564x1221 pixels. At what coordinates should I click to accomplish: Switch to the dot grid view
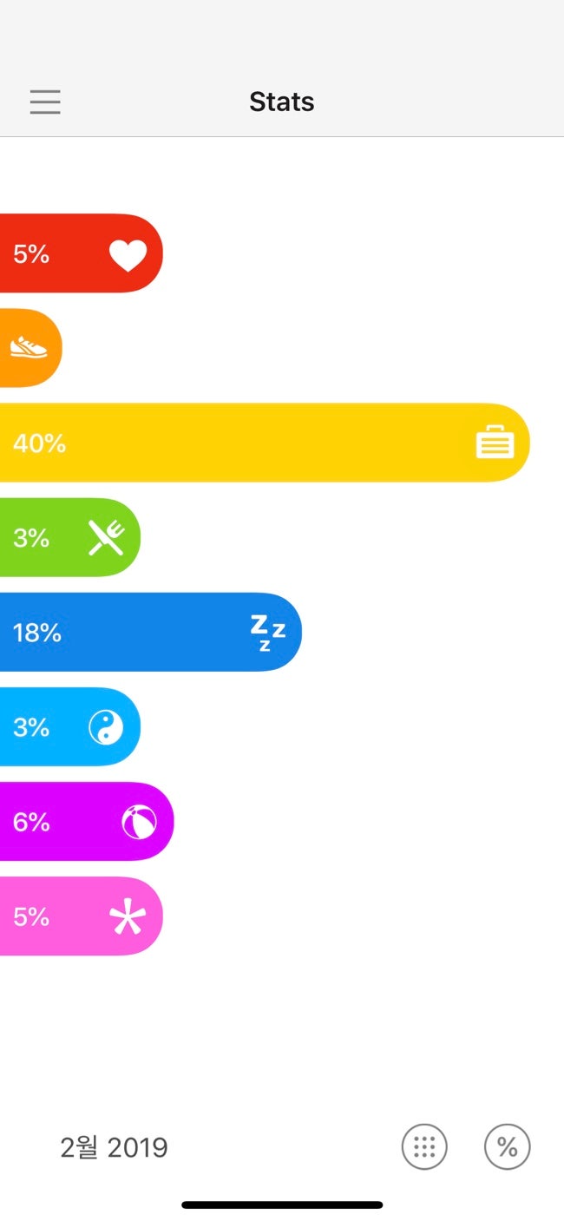pyautogui.click(x=424, y=1147)
